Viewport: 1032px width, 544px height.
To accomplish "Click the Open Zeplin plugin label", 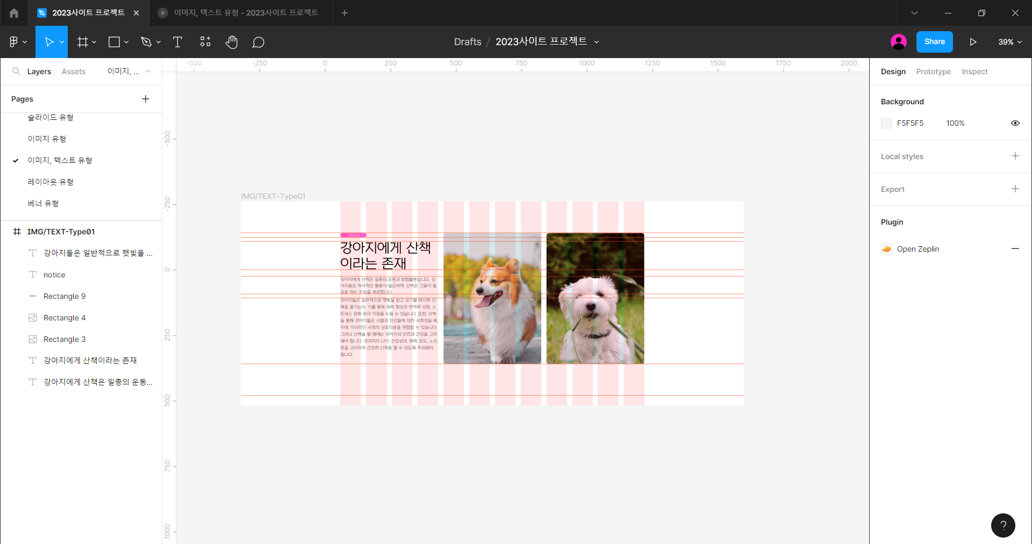I will click(x=918, y=249).
